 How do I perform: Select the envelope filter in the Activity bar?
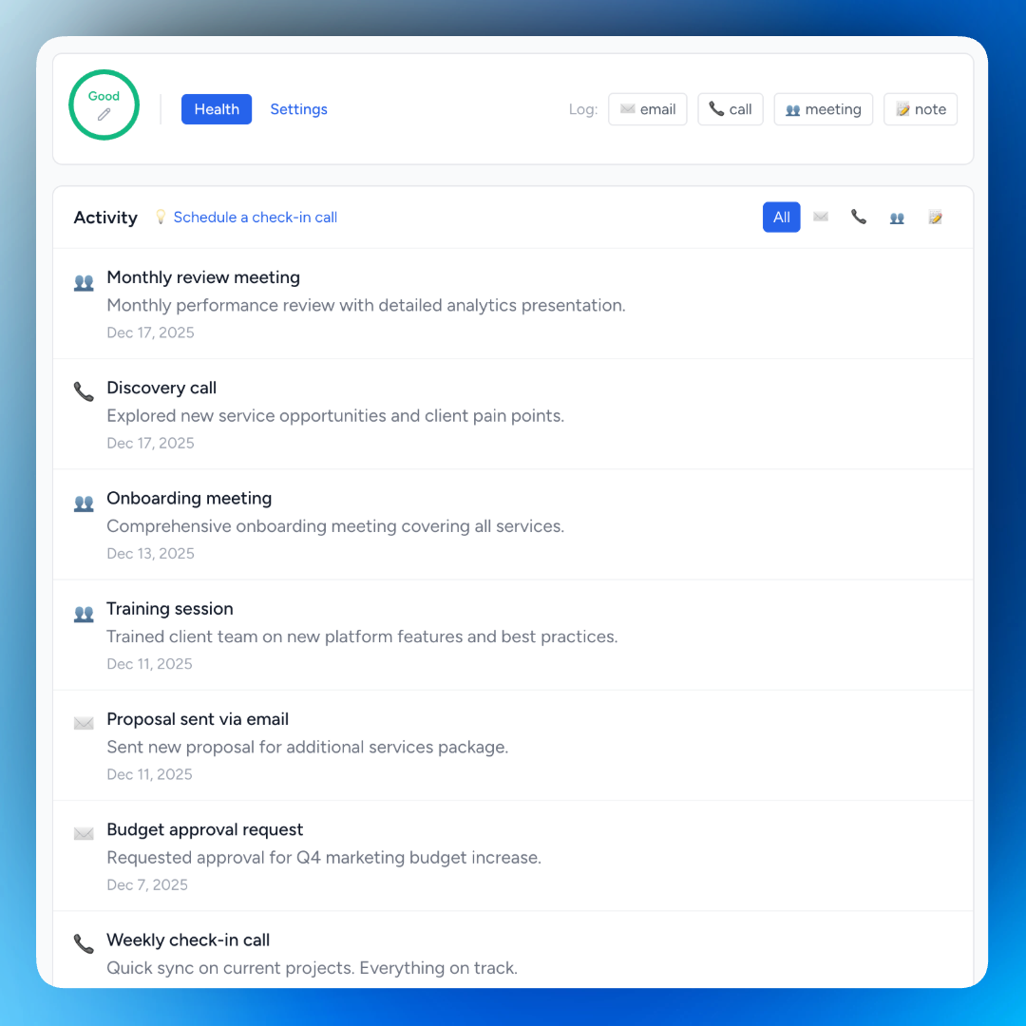[x=821, y=217]
